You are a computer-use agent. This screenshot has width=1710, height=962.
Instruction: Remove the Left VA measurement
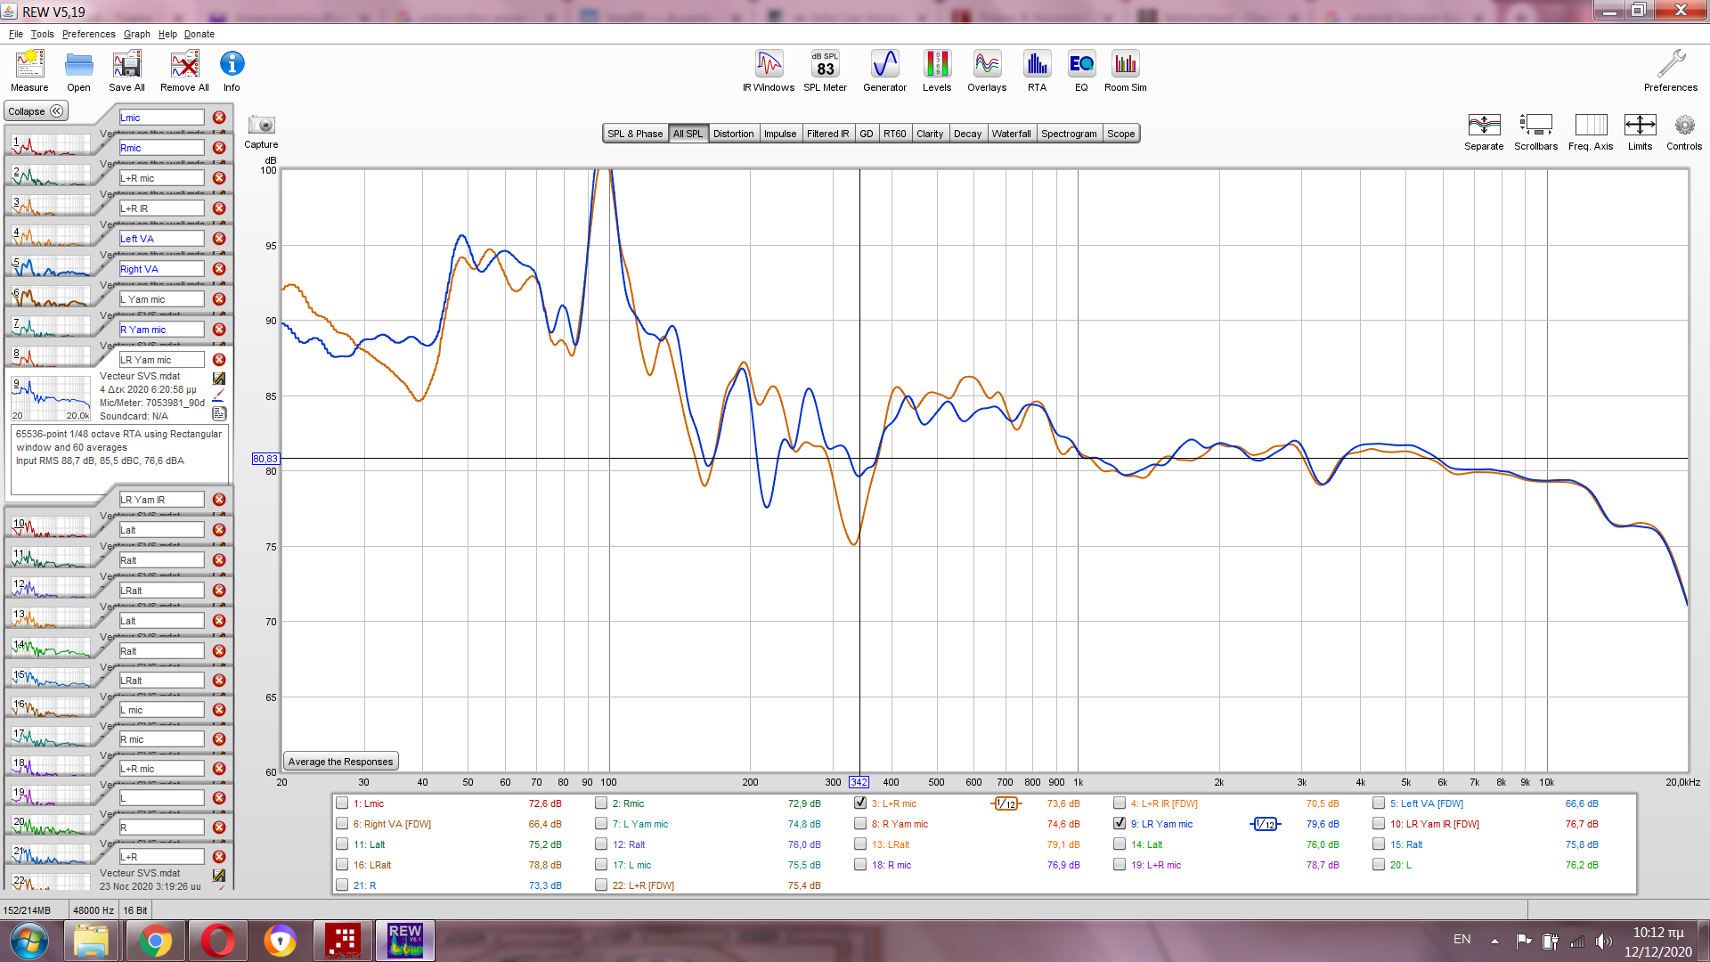point(219,239)
